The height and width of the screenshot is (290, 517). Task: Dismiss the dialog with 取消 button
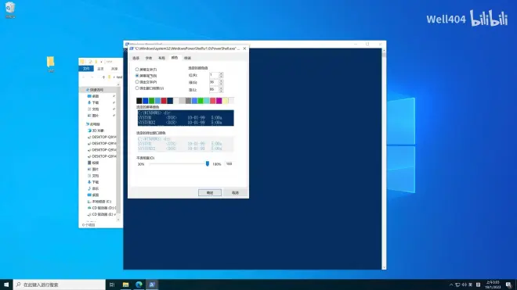[x=235, y=192]
